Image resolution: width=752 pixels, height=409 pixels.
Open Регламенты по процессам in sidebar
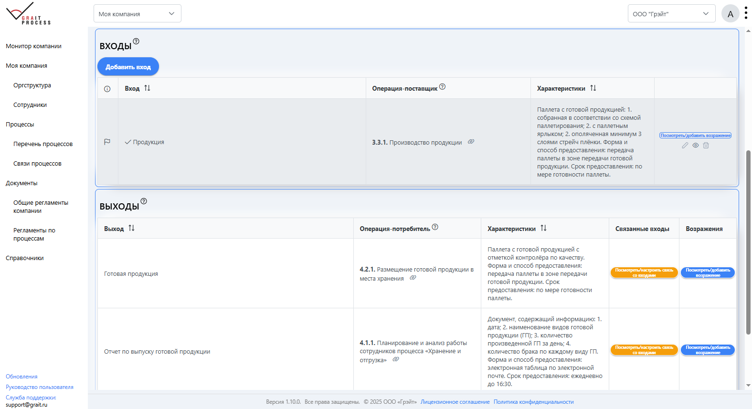coord(34,234)
